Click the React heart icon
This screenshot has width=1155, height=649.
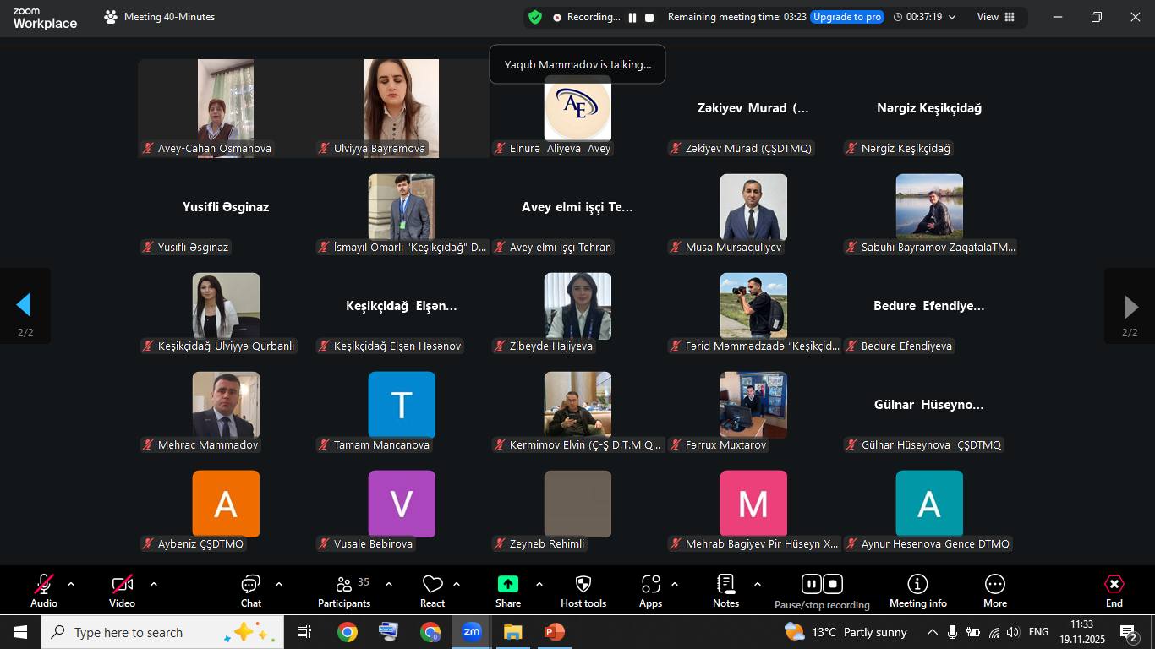(432, 590)
